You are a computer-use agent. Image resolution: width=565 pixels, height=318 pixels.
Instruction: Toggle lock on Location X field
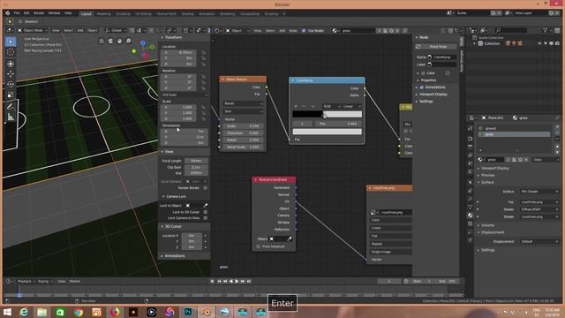(203, 53)
